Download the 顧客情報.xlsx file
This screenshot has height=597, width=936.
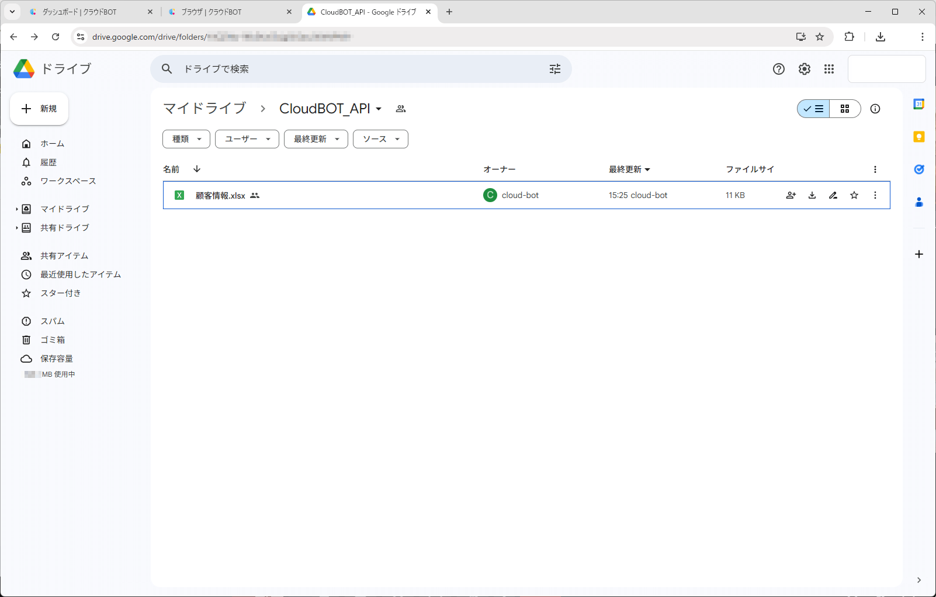coord(812,195)
